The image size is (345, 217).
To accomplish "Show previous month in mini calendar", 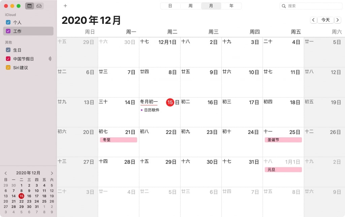I will click(x=6, y=173).
